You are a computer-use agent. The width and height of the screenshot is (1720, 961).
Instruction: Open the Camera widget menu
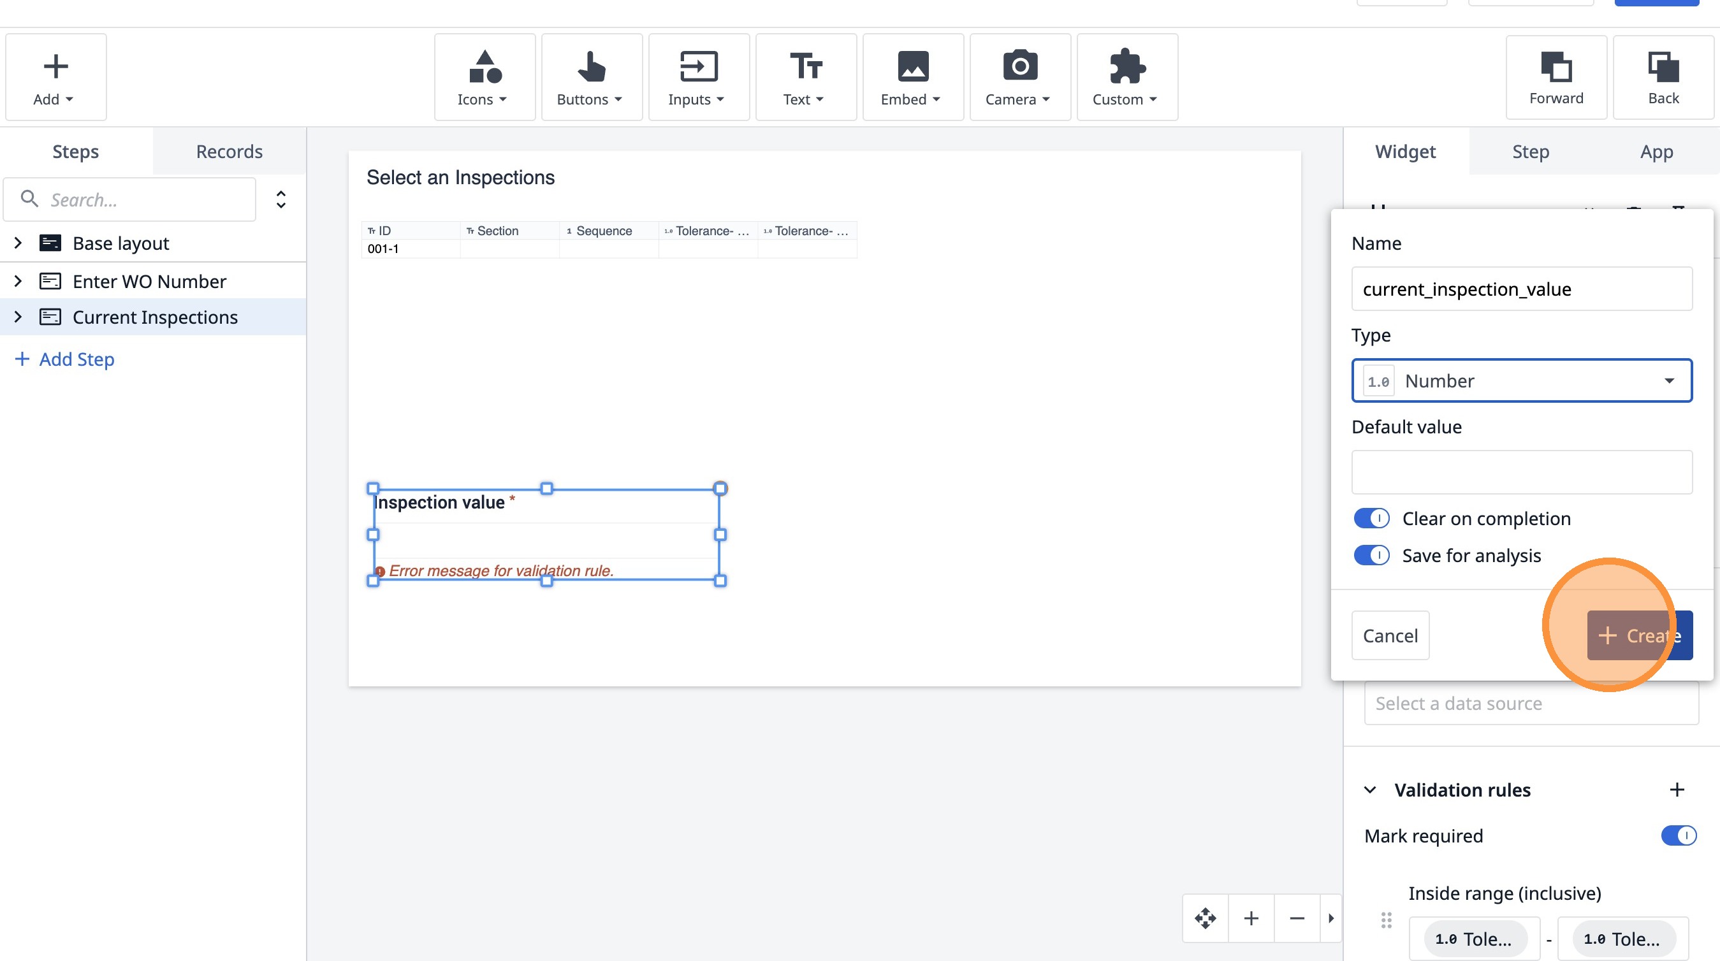(1019, 77)
